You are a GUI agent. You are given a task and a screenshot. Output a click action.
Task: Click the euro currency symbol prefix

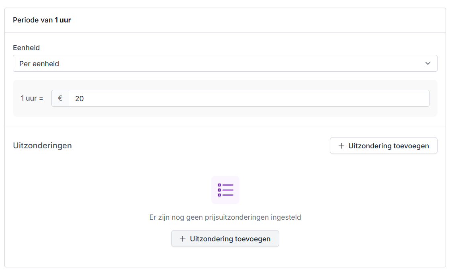pyautogui.click(x=60, y=98)
